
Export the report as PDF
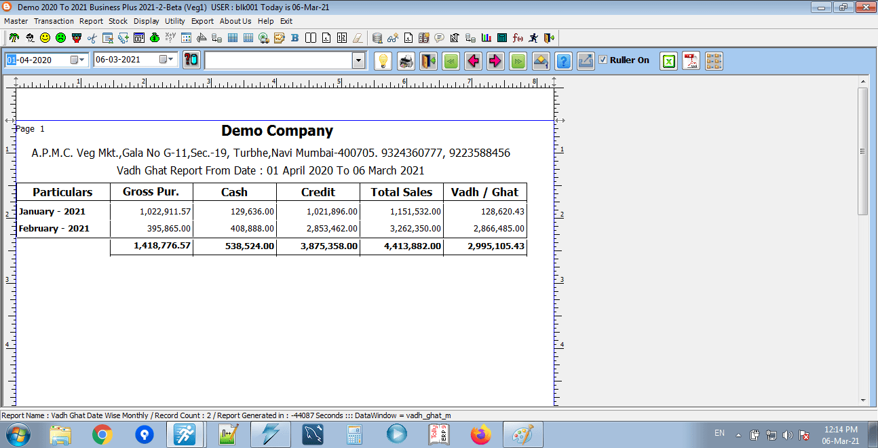691,61
